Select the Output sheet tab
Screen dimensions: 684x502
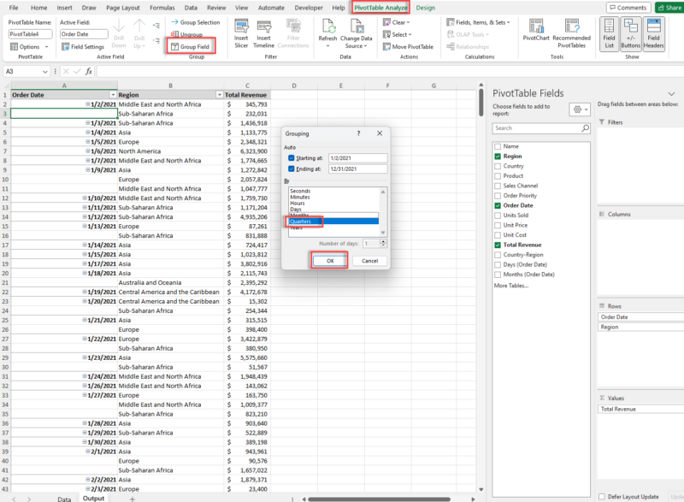point(93,498)
